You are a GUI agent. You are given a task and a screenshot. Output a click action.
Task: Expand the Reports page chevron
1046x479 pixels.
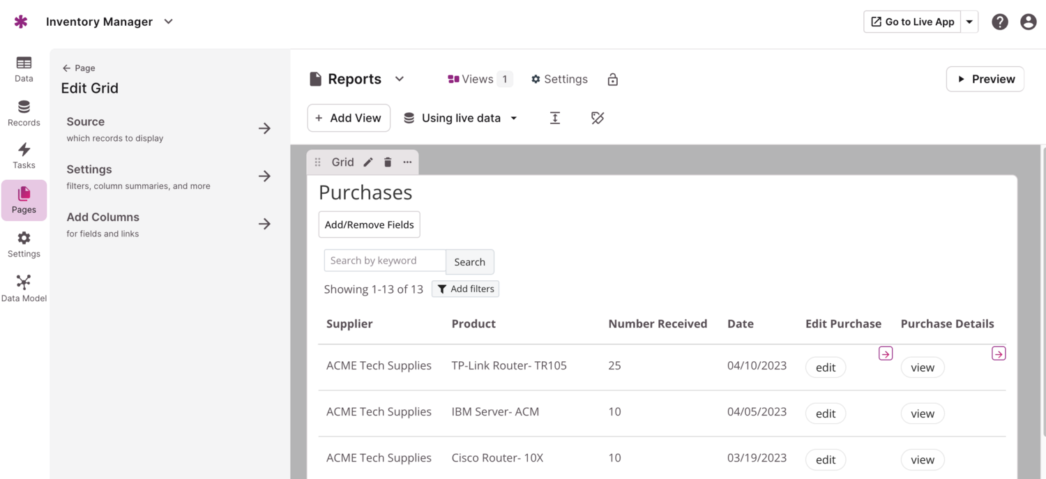[x=400, y=79]
